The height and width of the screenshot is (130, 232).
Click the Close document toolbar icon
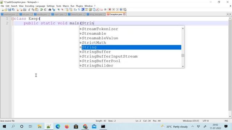coord(17,10)
